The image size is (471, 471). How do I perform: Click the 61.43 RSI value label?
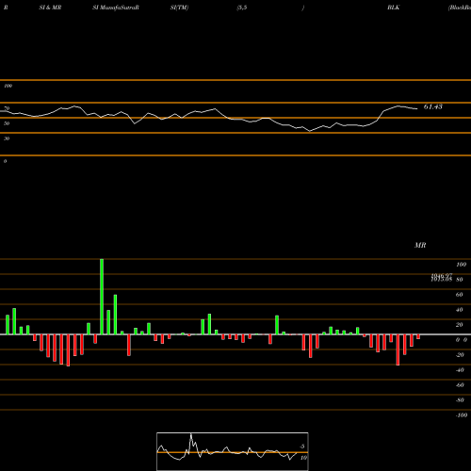(433, 106)
